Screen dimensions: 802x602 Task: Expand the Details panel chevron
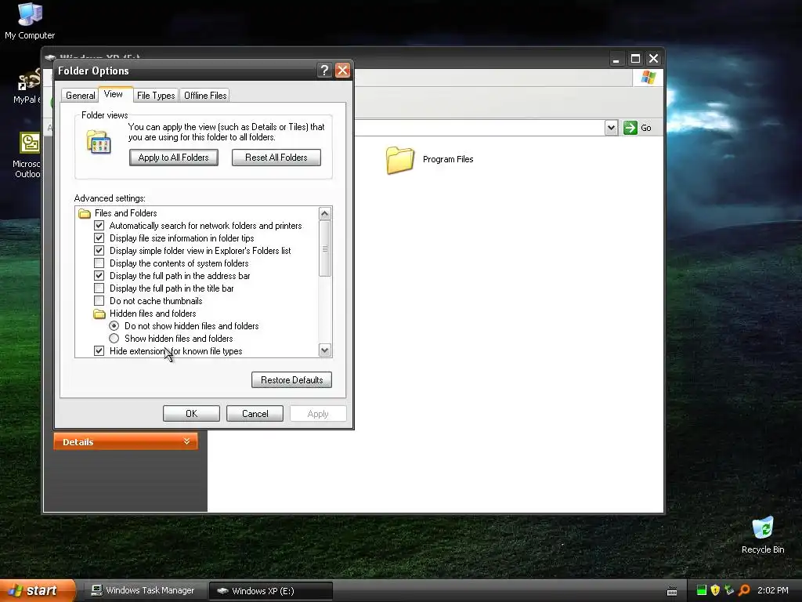point(186,441)
